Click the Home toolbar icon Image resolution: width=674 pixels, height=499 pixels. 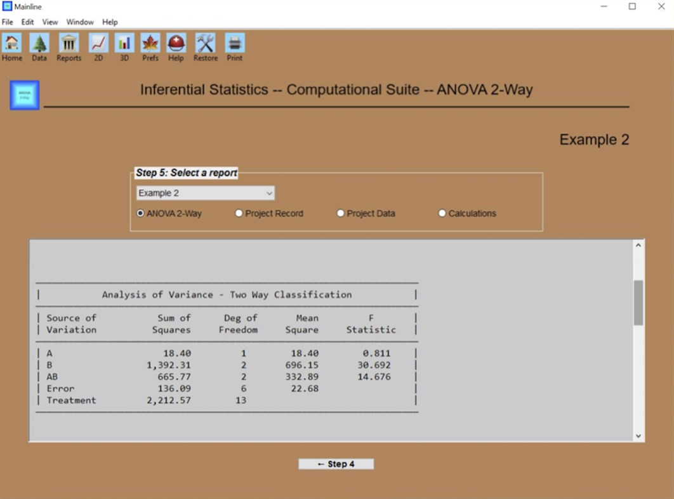click(11, 44)
